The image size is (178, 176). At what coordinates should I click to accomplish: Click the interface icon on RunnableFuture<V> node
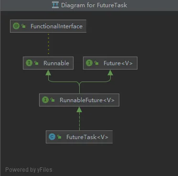pos(45,100)
